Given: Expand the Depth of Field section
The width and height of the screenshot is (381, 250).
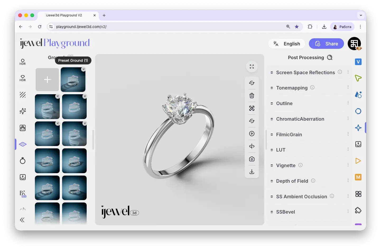Looking at the screenshot, I should tap(309, 181).
